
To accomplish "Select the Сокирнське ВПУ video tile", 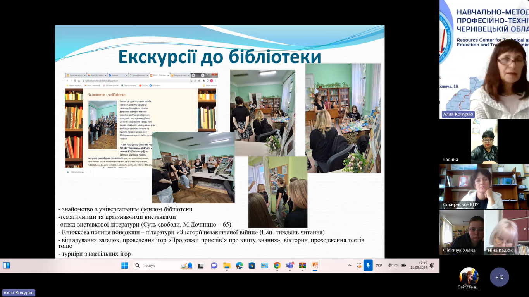I will 484,187.
